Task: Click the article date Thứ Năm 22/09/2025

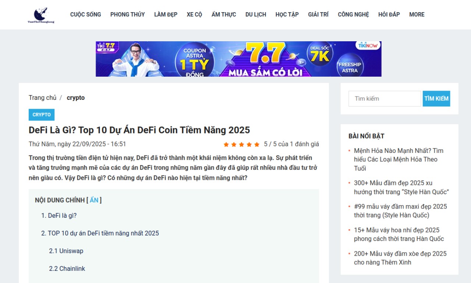Action: click(x=77, y=144)
